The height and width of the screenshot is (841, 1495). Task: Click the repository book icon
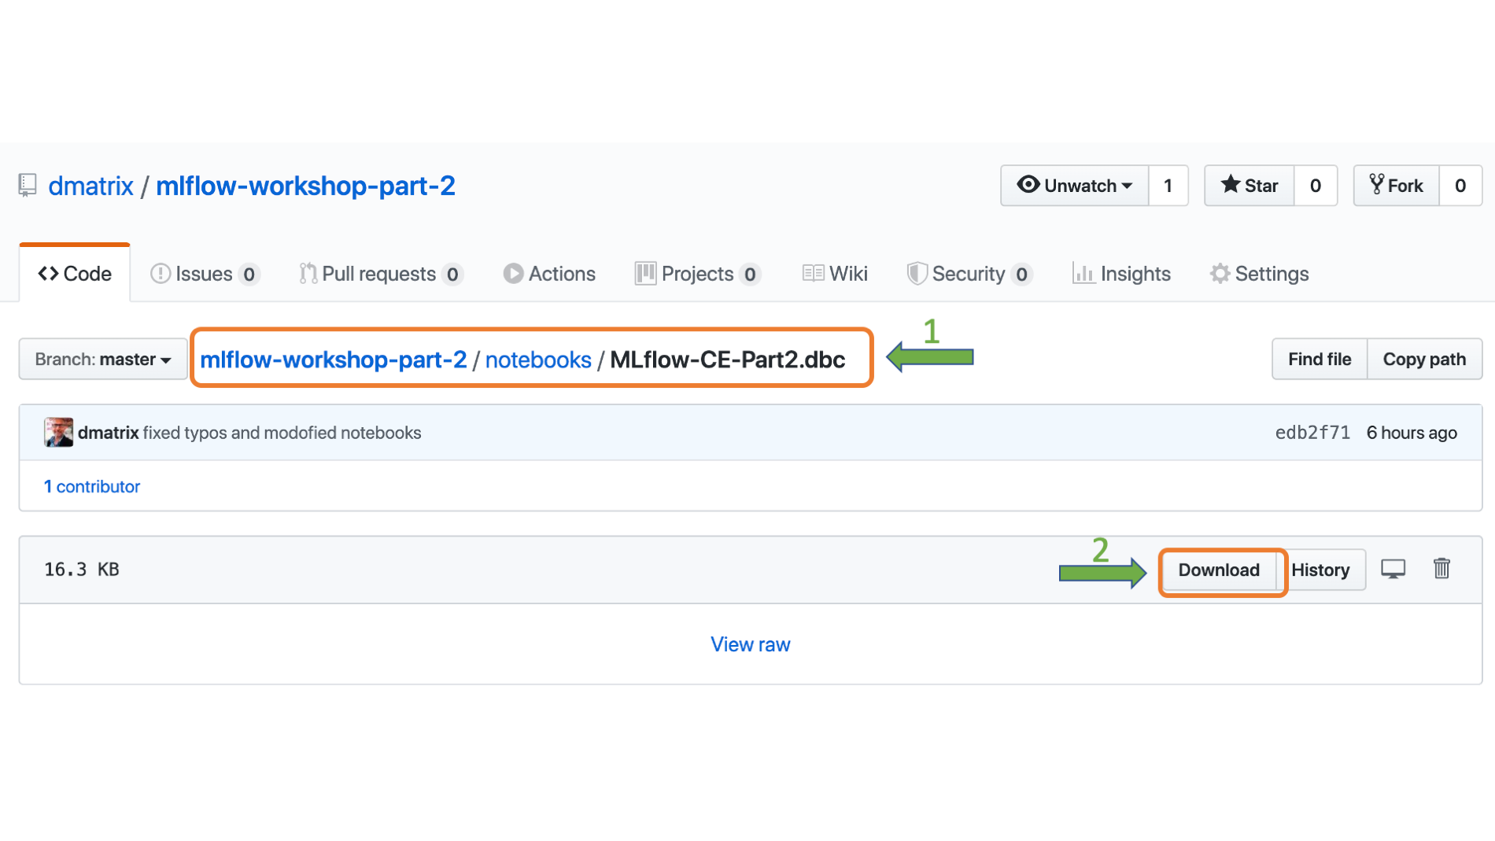point(28,186)
